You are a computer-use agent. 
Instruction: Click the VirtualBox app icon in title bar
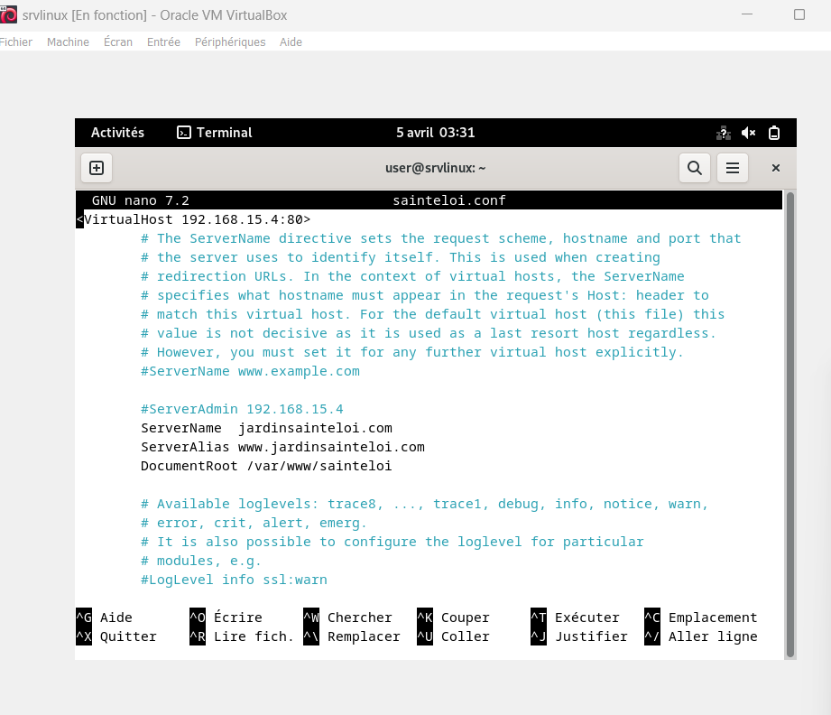9,15
